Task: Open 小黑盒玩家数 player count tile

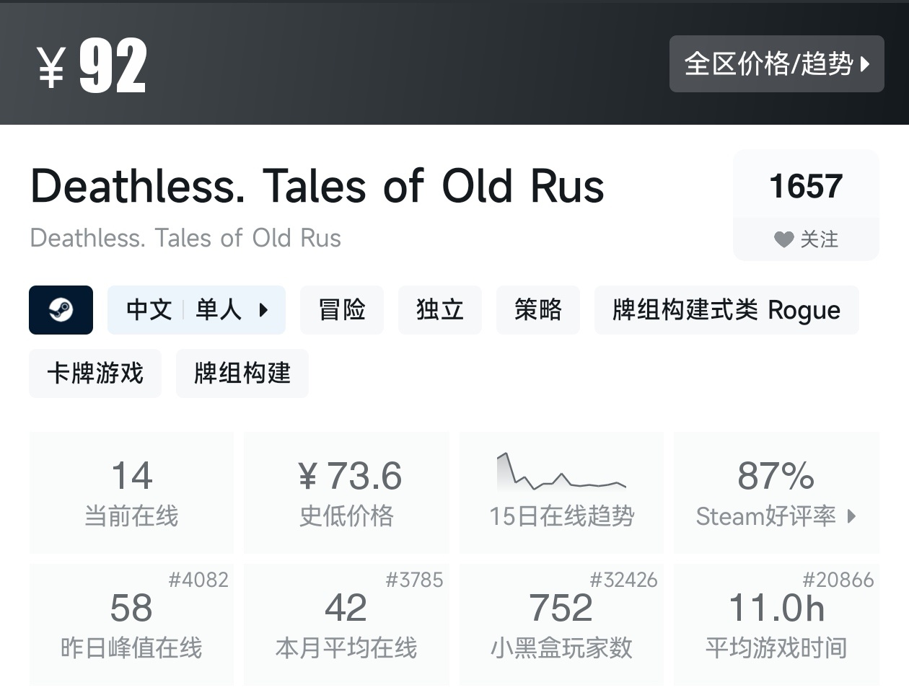Action: [x=561, y=624]
